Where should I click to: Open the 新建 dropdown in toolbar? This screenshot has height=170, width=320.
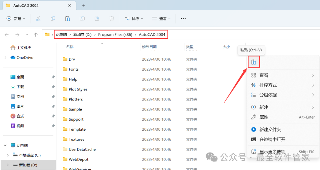tap(16, 19)
